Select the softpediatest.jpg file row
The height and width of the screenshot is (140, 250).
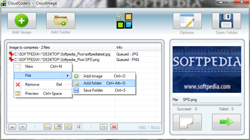tap(62, 54)
